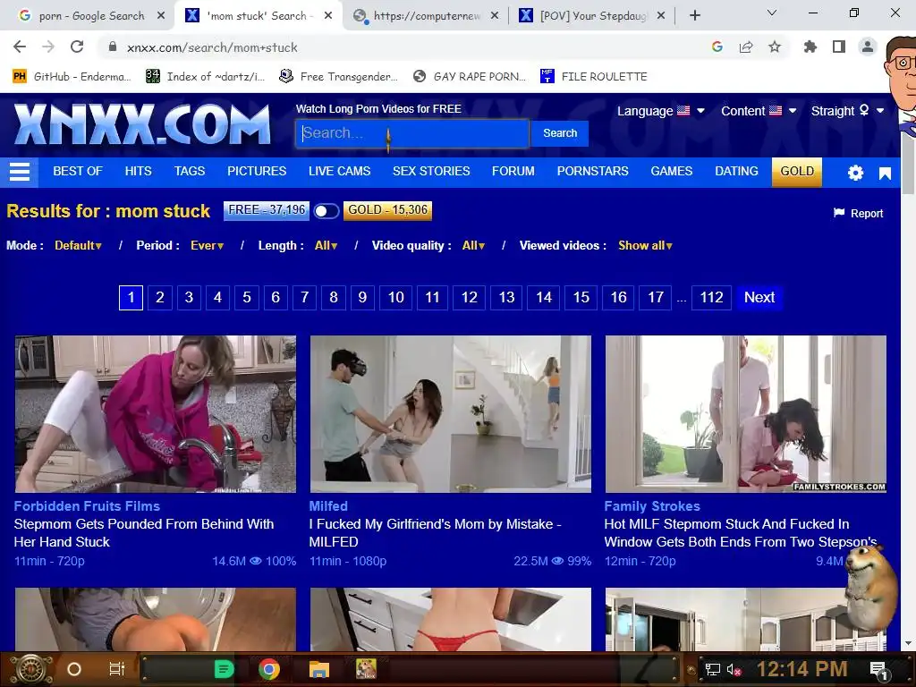The height and width of the screenshot is (687, 916).
Task: View site info via lock icon
Action: coord(113,47)
